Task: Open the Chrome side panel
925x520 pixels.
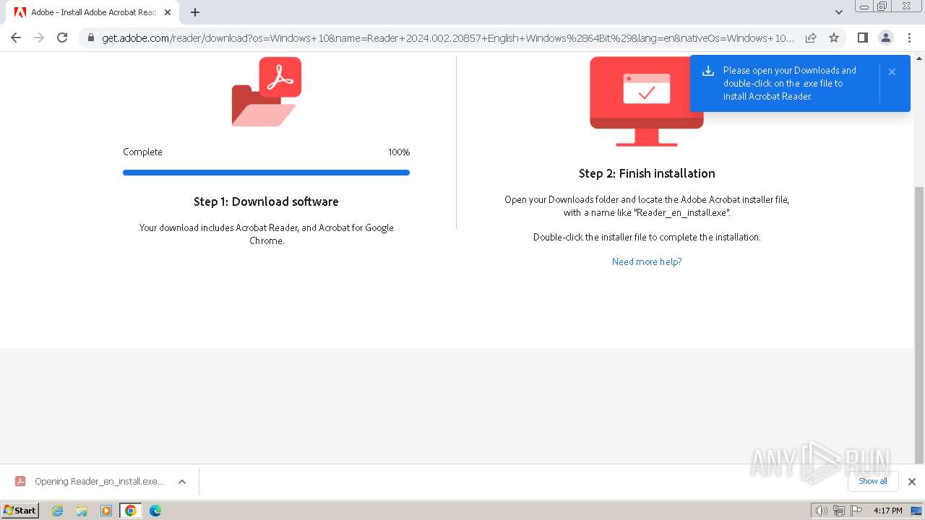Action: click(862, 38)
